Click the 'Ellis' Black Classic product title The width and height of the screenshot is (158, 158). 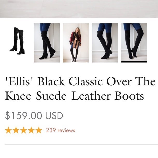(x=80, y=88)
